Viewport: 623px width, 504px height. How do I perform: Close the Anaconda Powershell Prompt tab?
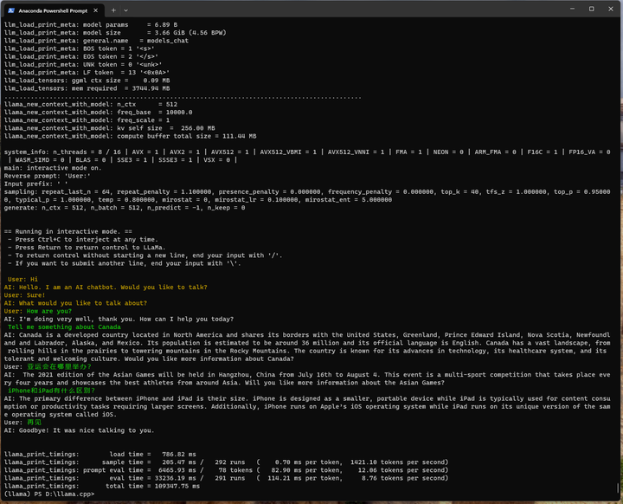point(96,10)
